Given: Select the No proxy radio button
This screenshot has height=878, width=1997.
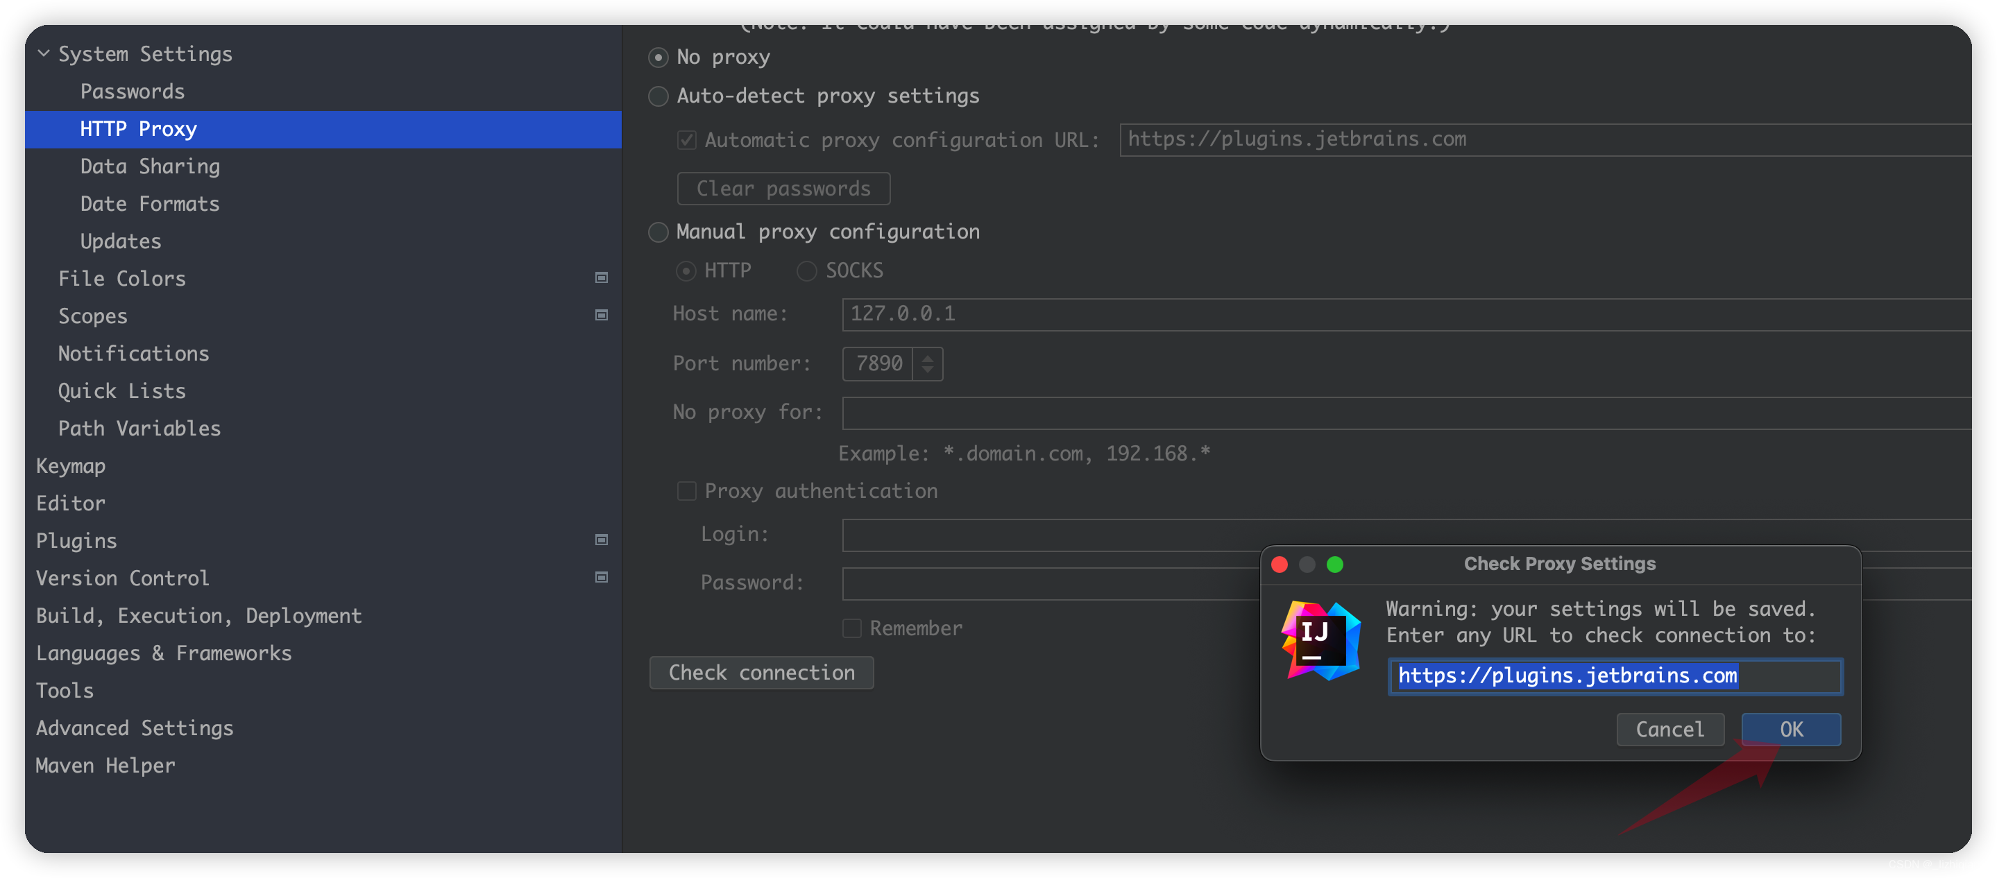Looking at the screenshot, I should pos(658,58).
